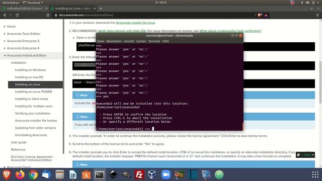
Task: Click the clock Fr 19:15
Action: (x=161, y=3)
